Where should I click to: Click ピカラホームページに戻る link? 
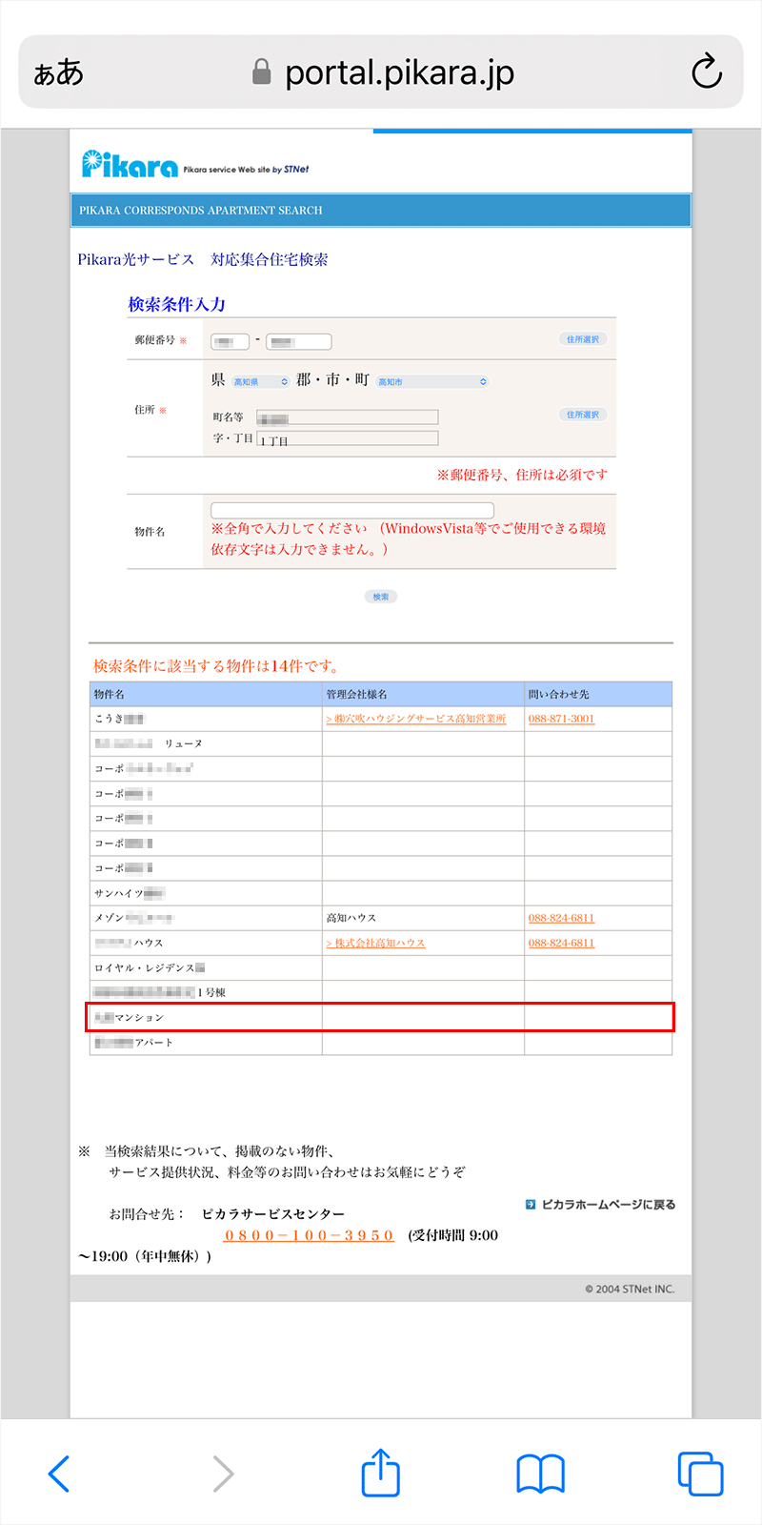(600, 1205)
